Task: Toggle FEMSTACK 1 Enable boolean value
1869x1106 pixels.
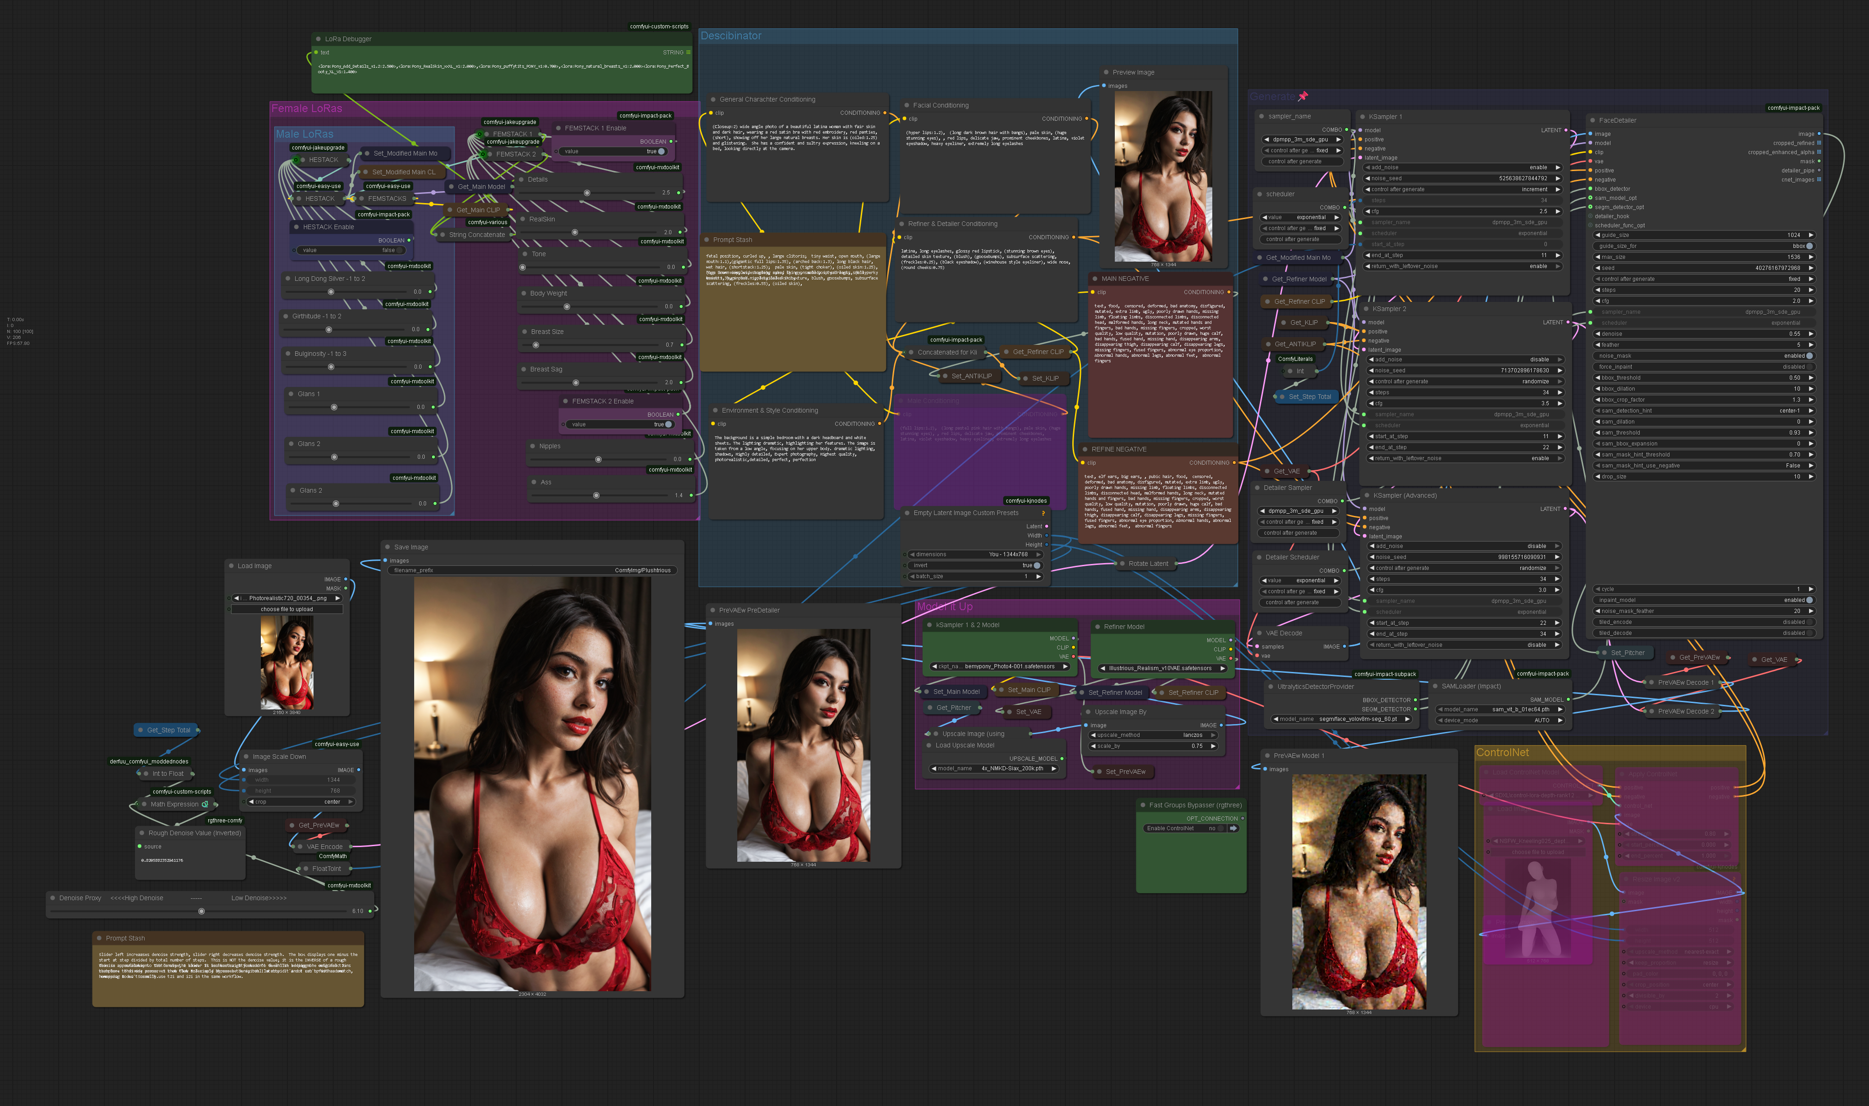Action: [660, 151]
